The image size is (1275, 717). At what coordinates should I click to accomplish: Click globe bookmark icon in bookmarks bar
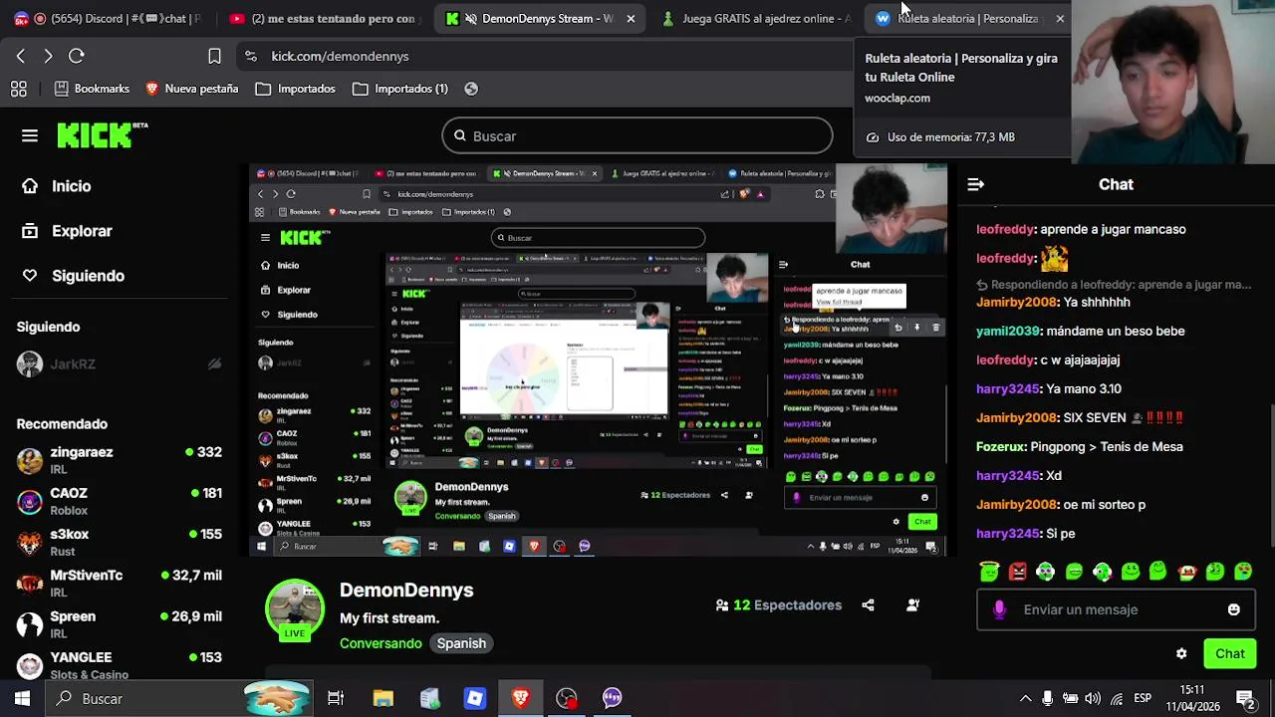471,89
